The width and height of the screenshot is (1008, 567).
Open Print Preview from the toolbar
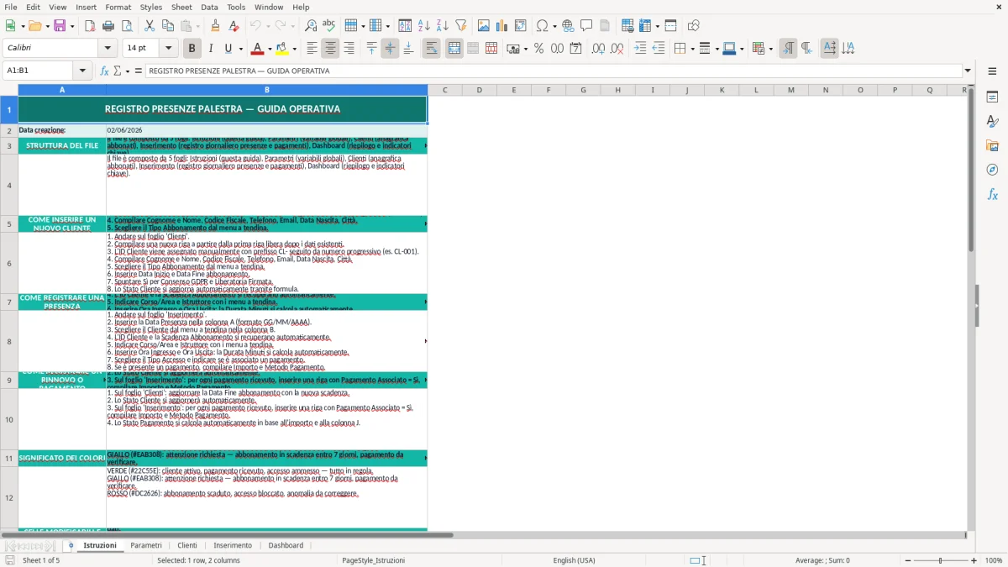coord(126,26)
